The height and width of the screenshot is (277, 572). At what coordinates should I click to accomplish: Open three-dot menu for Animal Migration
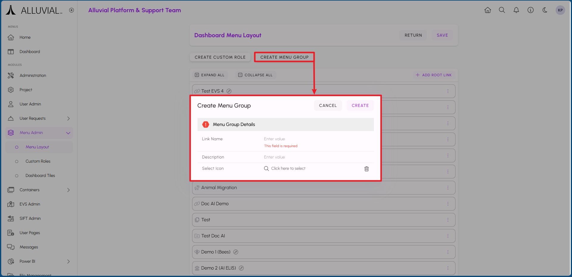(x=447, y=188)
